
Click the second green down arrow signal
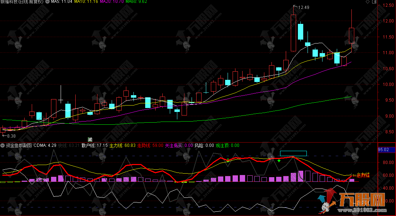click(x=279, y=160)
